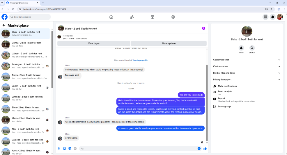Viewport: 287px width, 155px height.
Task: Choose a GIF icon
Action: (x=75, y=149)
